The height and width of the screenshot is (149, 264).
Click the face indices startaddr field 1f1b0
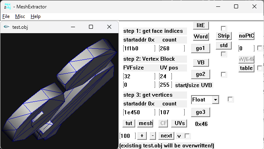(x=139, y=48)
